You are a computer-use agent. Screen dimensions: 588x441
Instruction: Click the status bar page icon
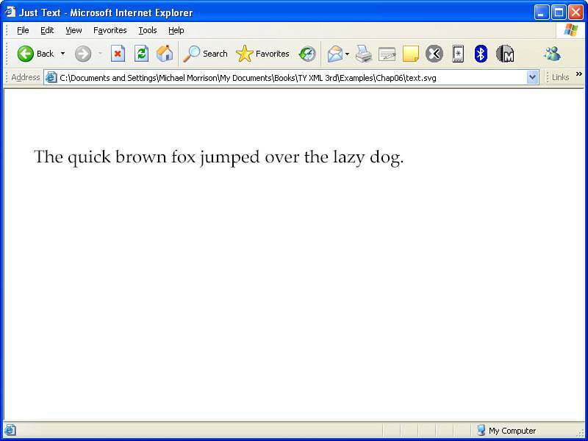tap(10, 430)
